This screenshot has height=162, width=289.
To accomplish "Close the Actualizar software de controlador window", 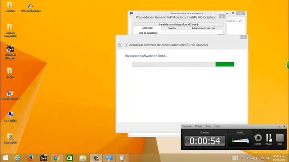I will tap(243, 37).
